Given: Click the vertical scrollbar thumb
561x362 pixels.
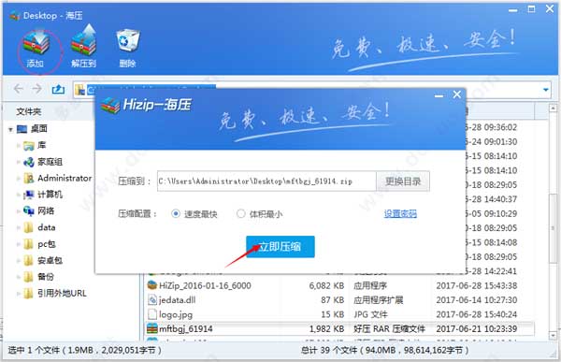Looking at the screenshot, I should pos(553,228).
